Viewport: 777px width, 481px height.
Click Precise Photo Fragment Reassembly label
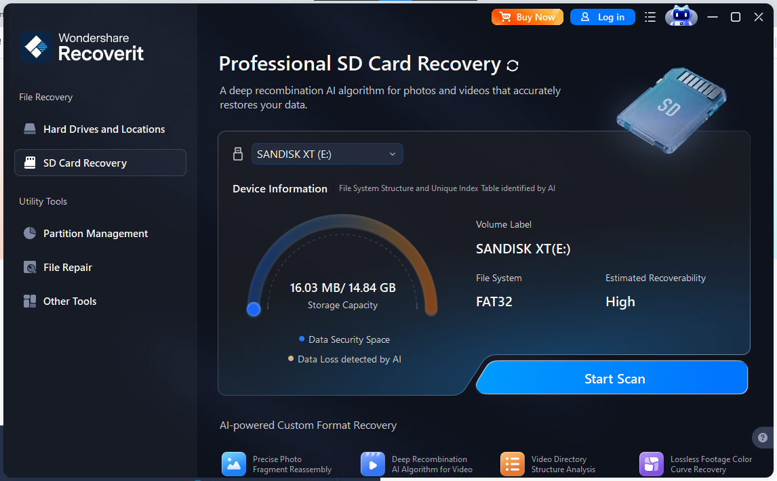tap(292, 464)
